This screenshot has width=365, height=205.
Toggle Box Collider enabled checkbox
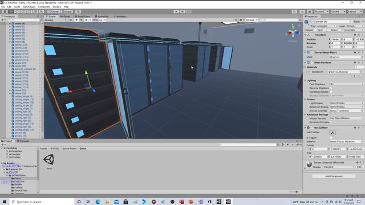[312, 128]
